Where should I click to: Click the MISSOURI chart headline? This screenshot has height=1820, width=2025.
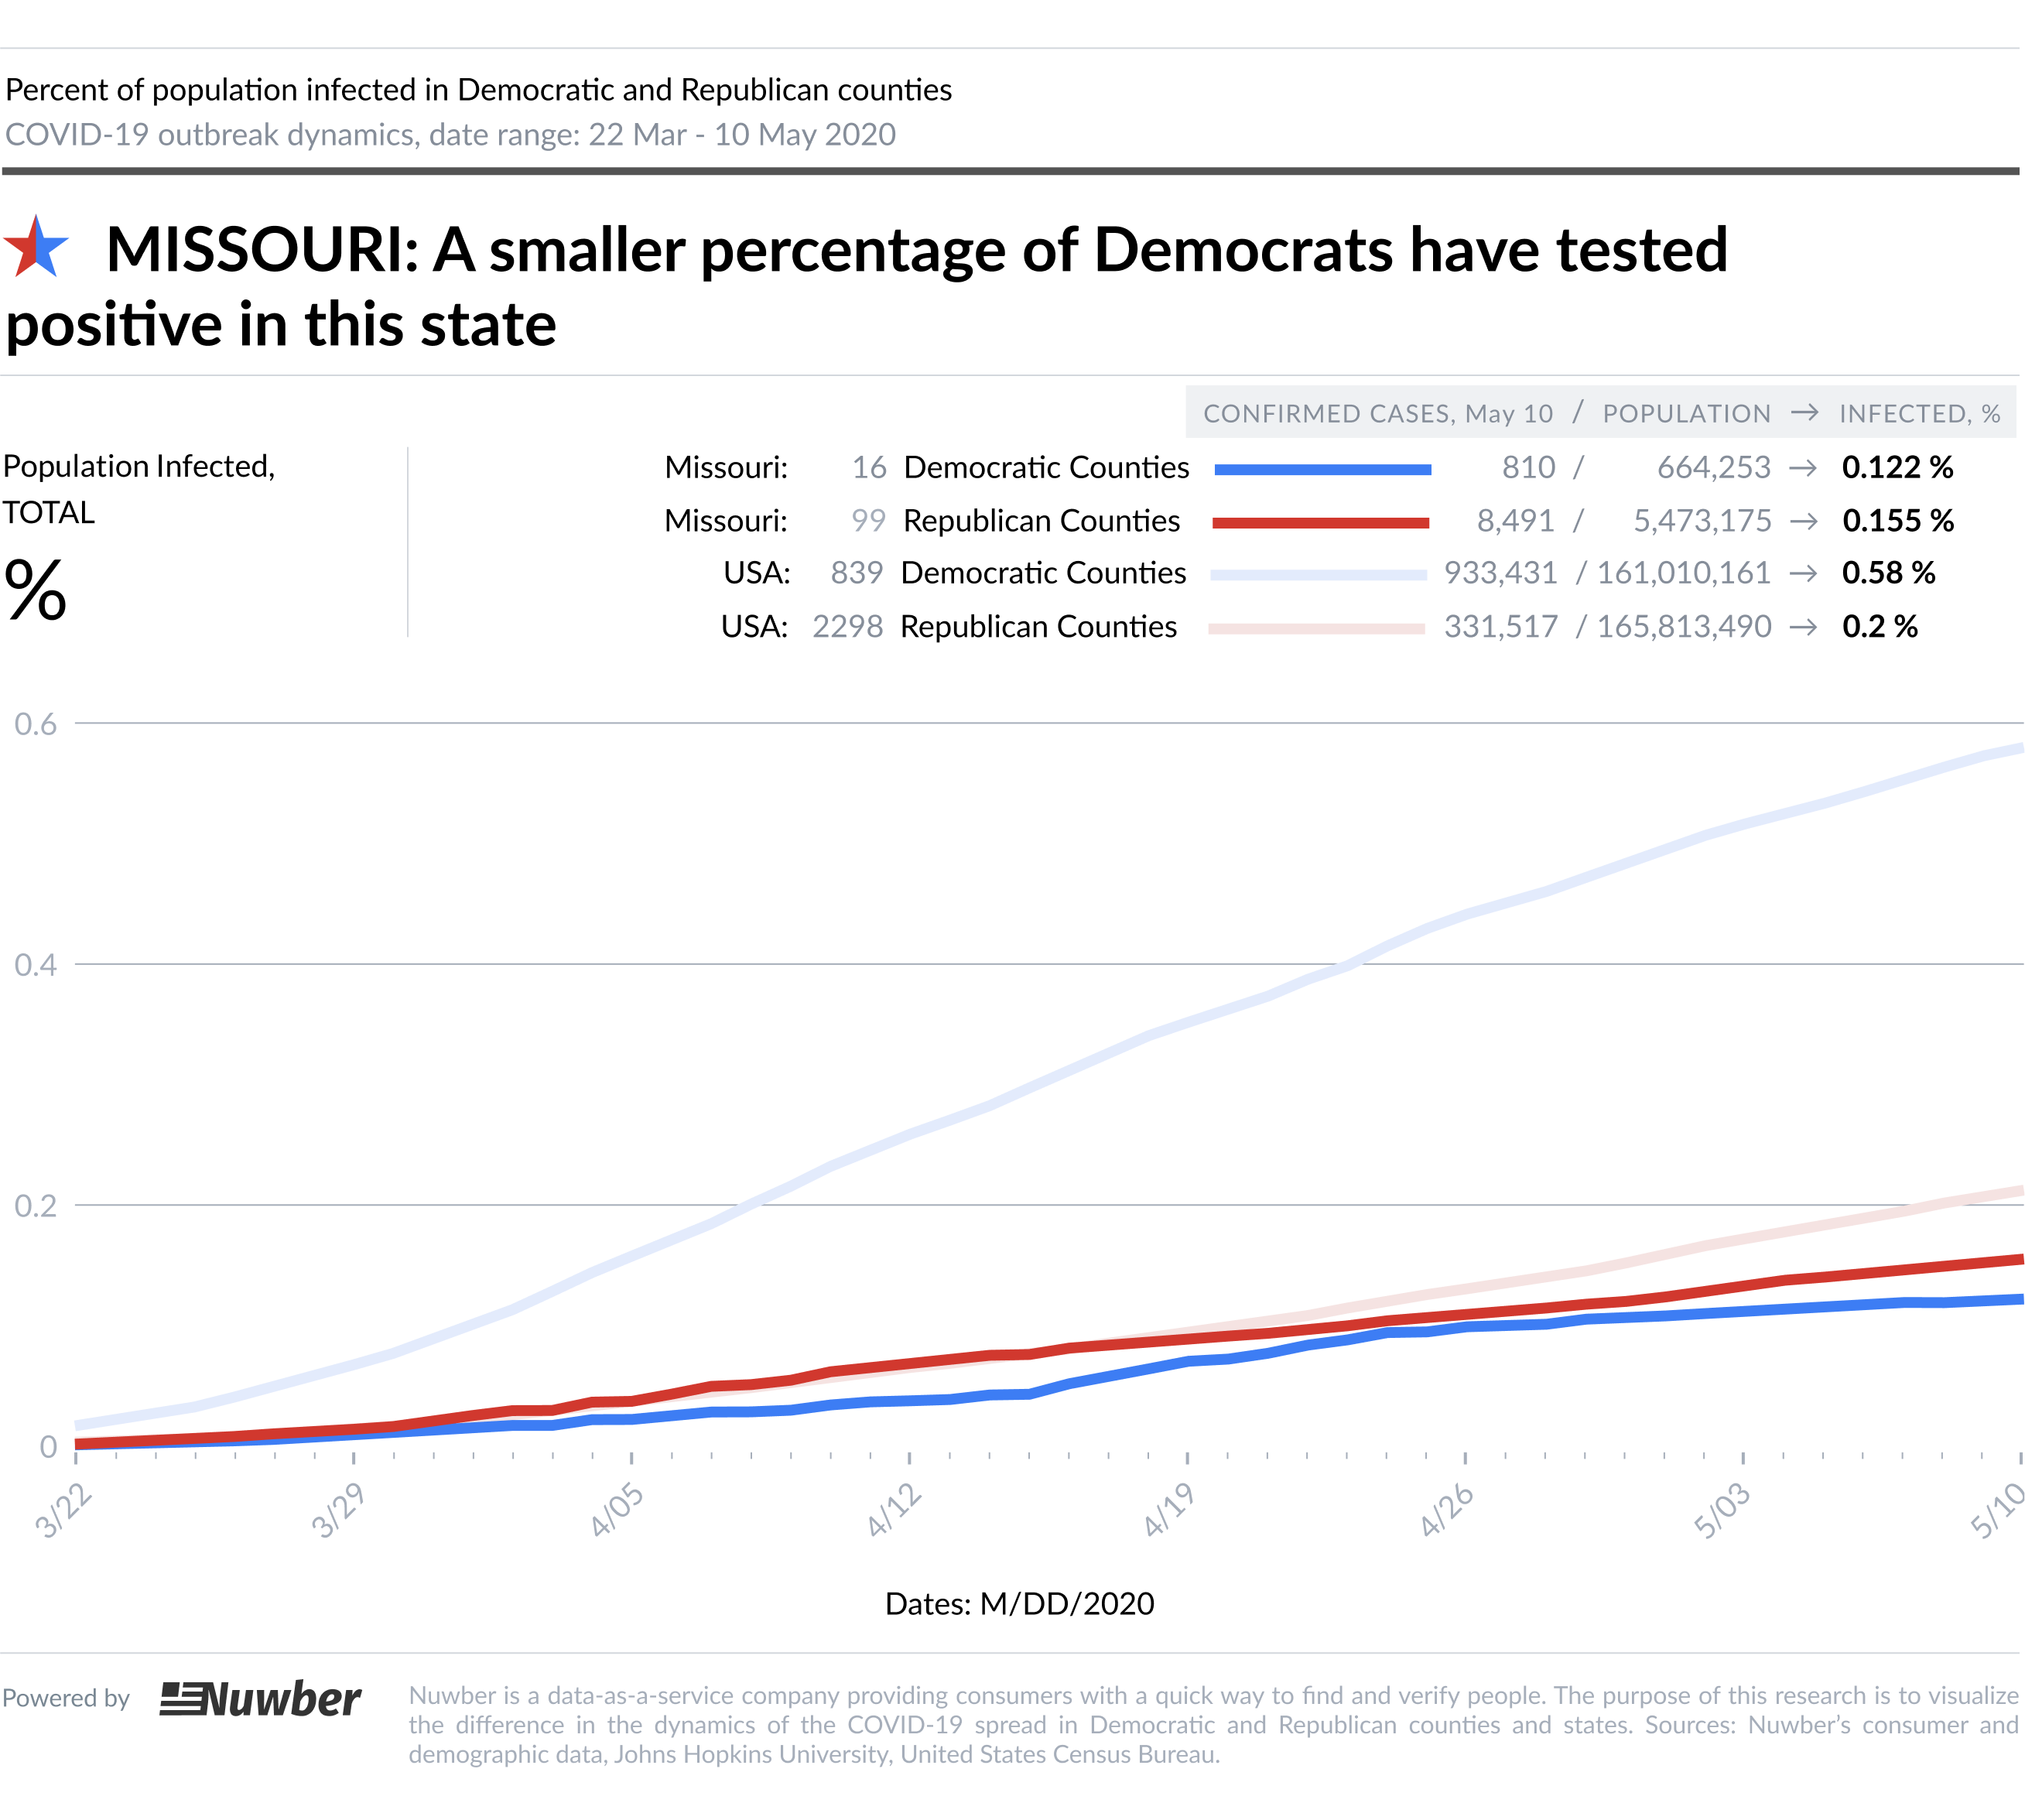tap(867, 286)
